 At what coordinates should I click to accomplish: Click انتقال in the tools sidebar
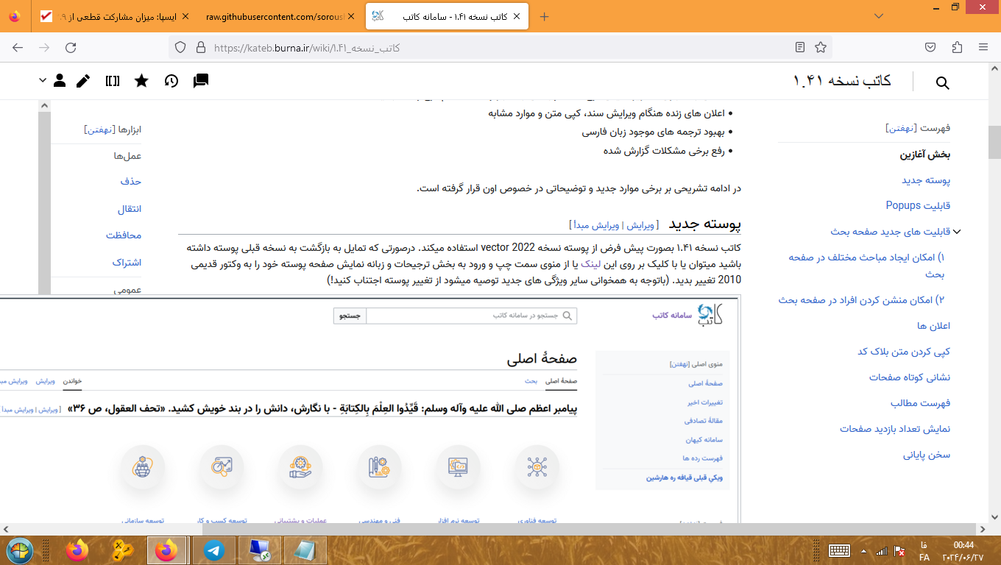tap(130, 209)
